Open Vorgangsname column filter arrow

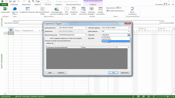(39, 31)
